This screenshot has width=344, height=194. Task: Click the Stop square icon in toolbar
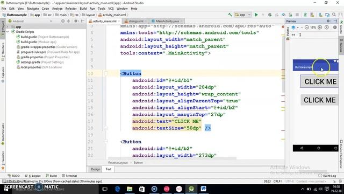coord(297,15)
